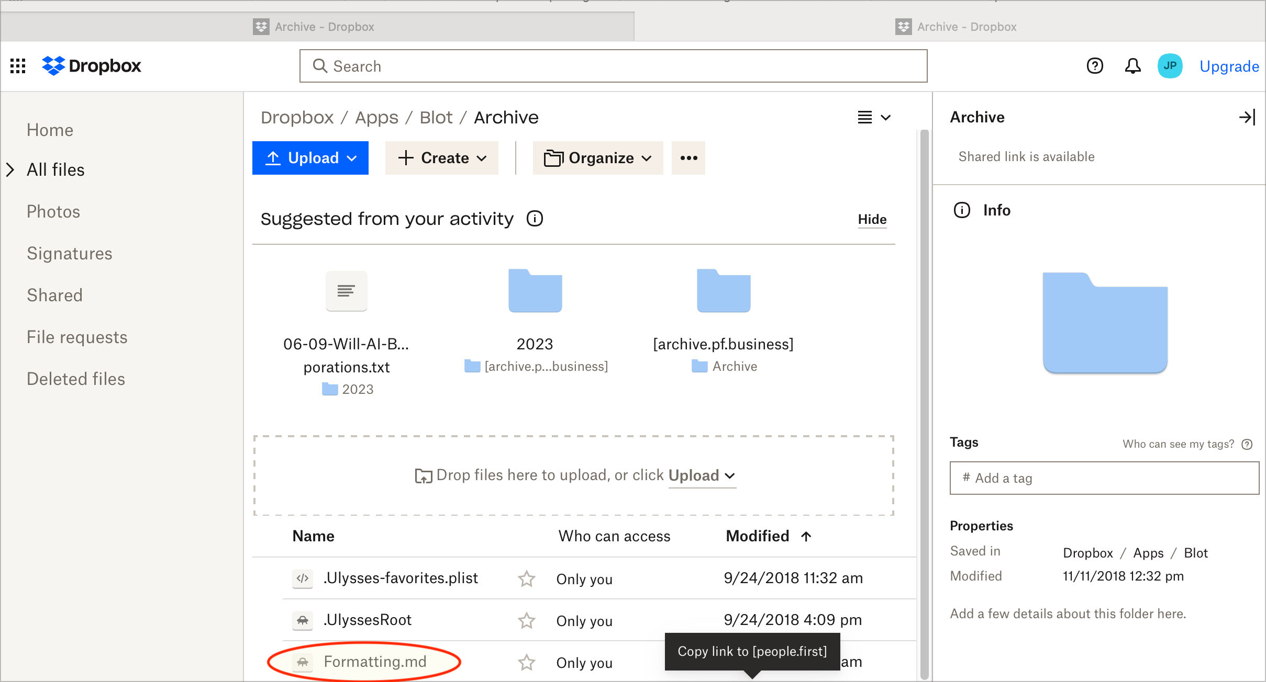Screen dimensions: 1266x682
Task: Open the list view layout dropdown
Action: 874,117
